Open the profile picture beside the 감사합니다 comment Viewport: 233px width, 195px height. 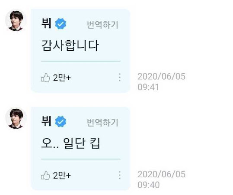click(16, 20)
